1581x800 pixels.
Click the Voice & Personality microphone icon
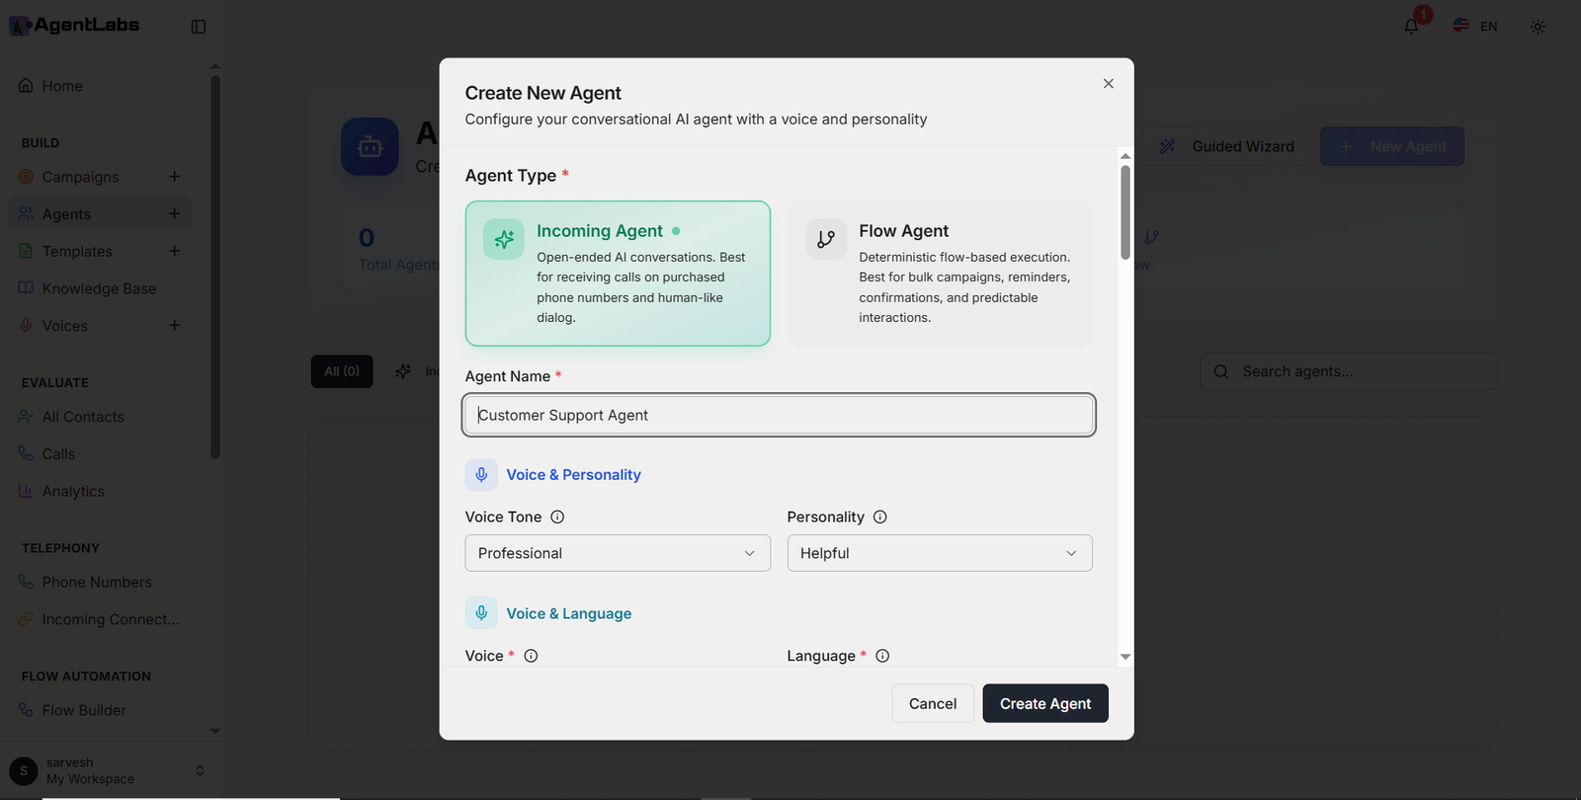point(481,475)
